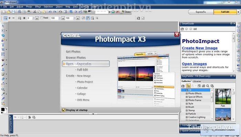Select the Pick arrow tool
Screen dimensions: 241x137
click(x=3, y=26)
